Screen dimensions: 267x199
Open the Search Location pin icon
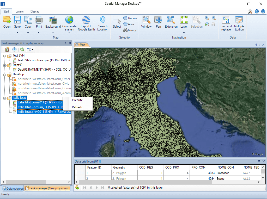(103, 20)
